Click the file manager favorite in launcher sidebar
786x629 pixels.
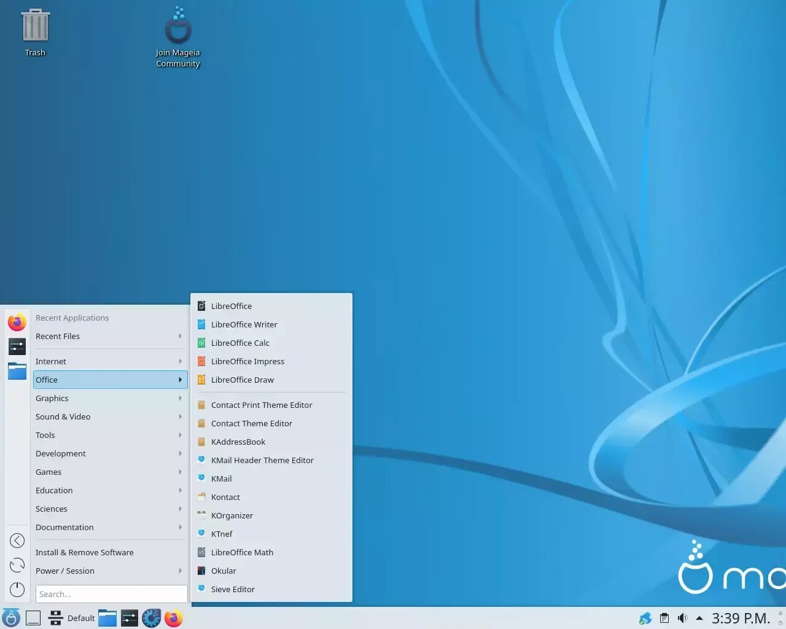17,371
